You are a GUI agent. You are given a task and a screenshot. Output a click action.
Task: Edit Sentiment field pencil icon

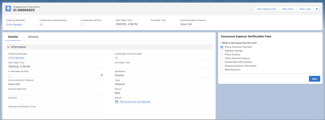click(x=208, y=75)
